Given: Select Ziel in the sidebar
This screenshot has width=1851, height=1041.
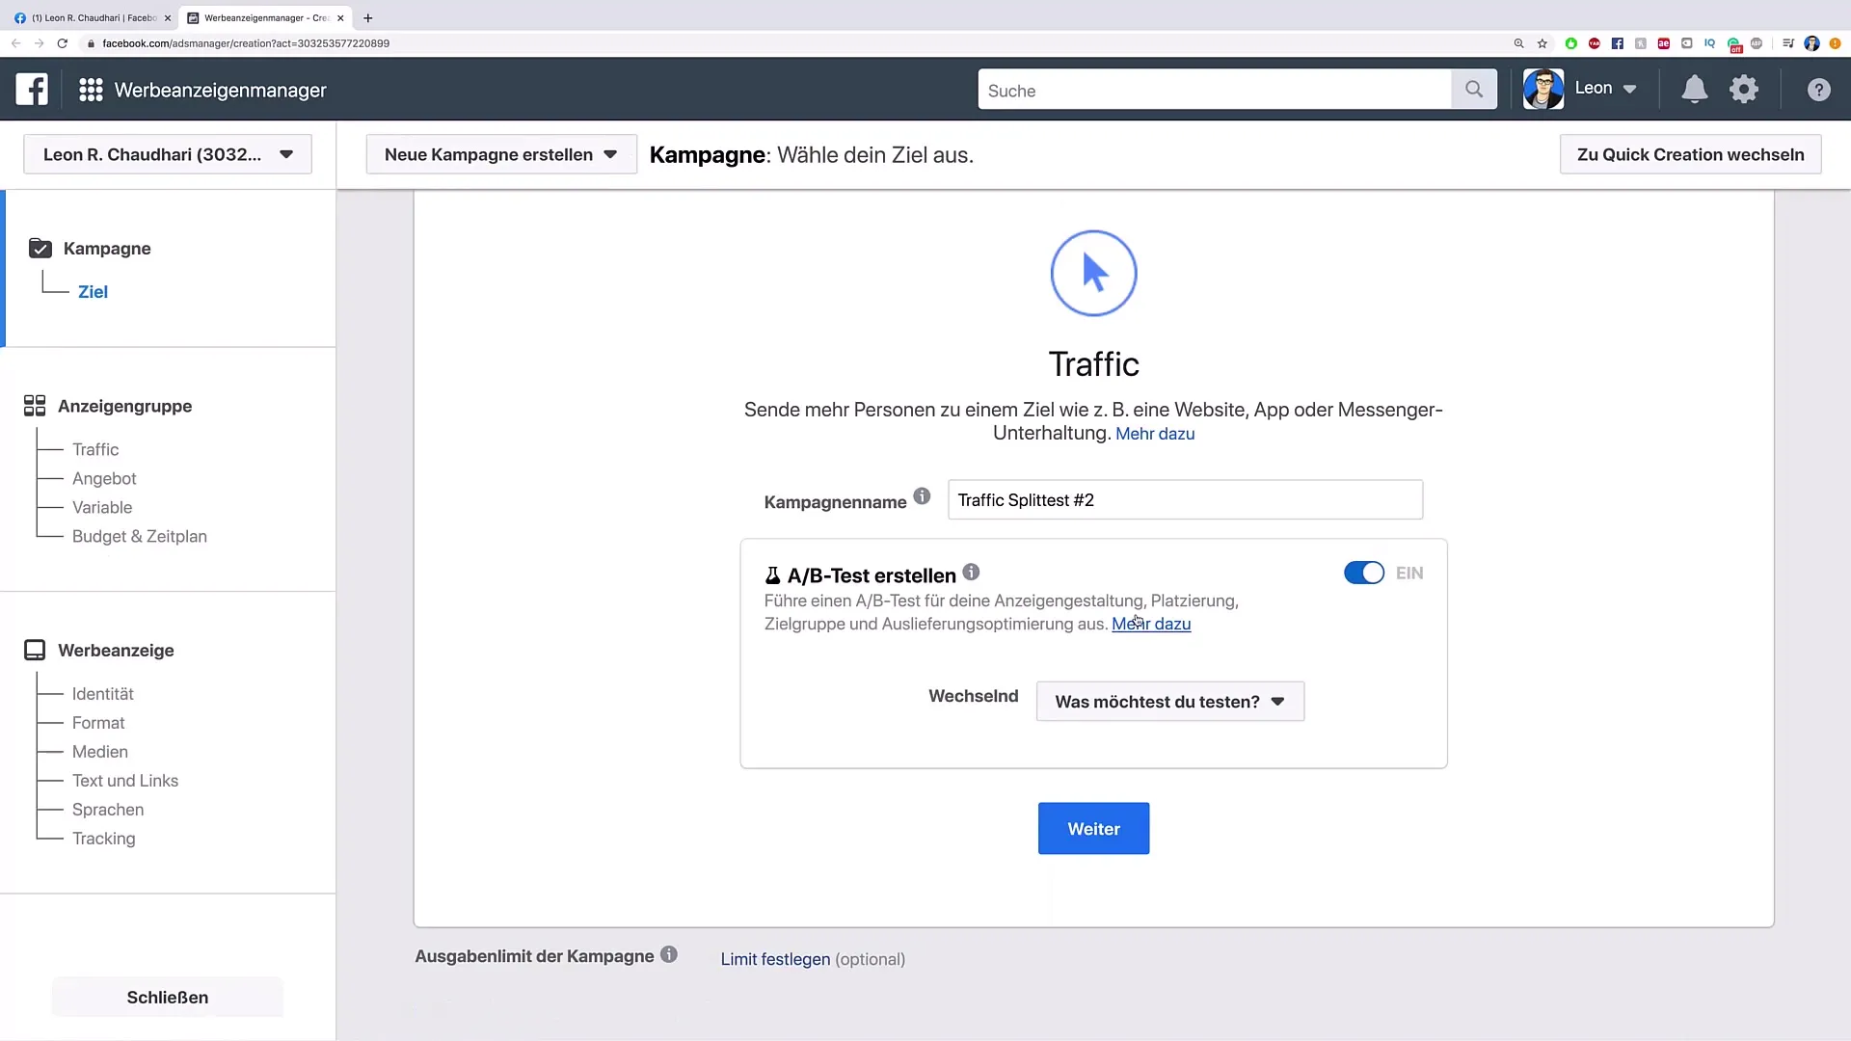Looking at the screenshot, I should coord(93,292).
